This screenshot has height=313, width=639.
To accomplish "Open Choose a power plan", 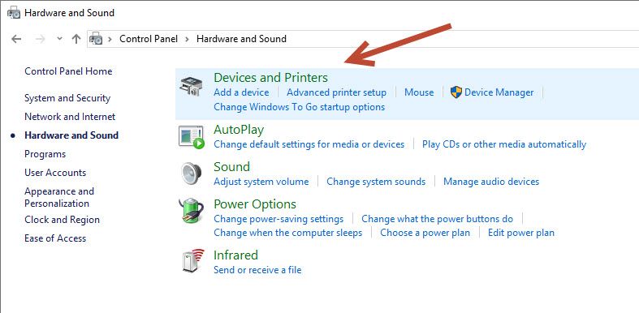I will 425,233.
